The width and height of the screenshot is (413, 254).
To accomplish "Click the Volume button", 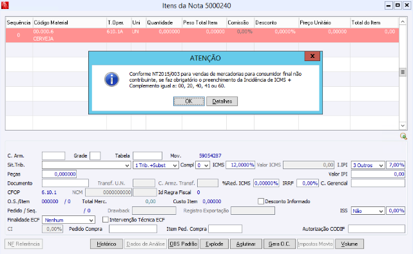I will tap(349, 244).
